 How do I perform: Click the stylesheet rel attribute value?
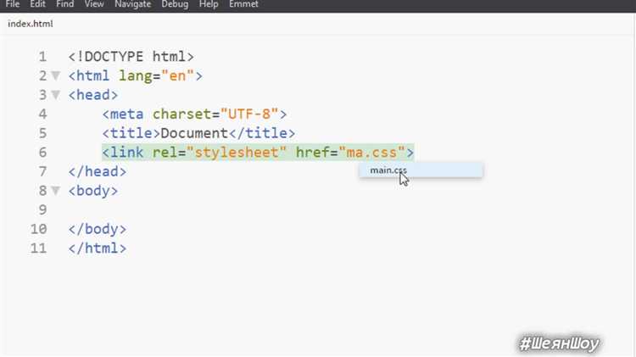point(237,153)
